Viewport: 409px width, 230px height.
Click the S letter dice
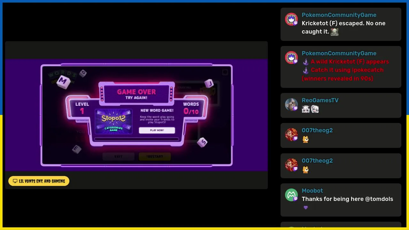(202, 142)
